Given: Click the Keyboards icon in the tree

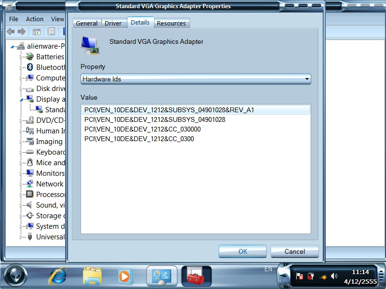Looking at the screenshot, I should [x=30, y=152].
